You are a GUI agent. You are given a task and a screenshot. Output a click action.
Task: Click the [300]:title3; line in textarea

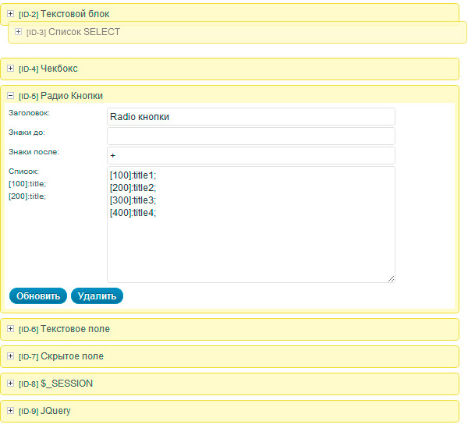click(x=133, y=200)
